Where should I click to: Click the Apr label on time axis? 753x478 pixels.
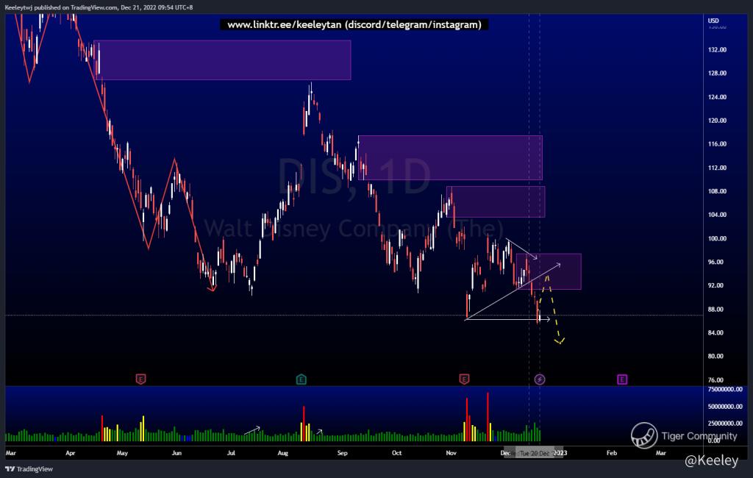point(70,453)
